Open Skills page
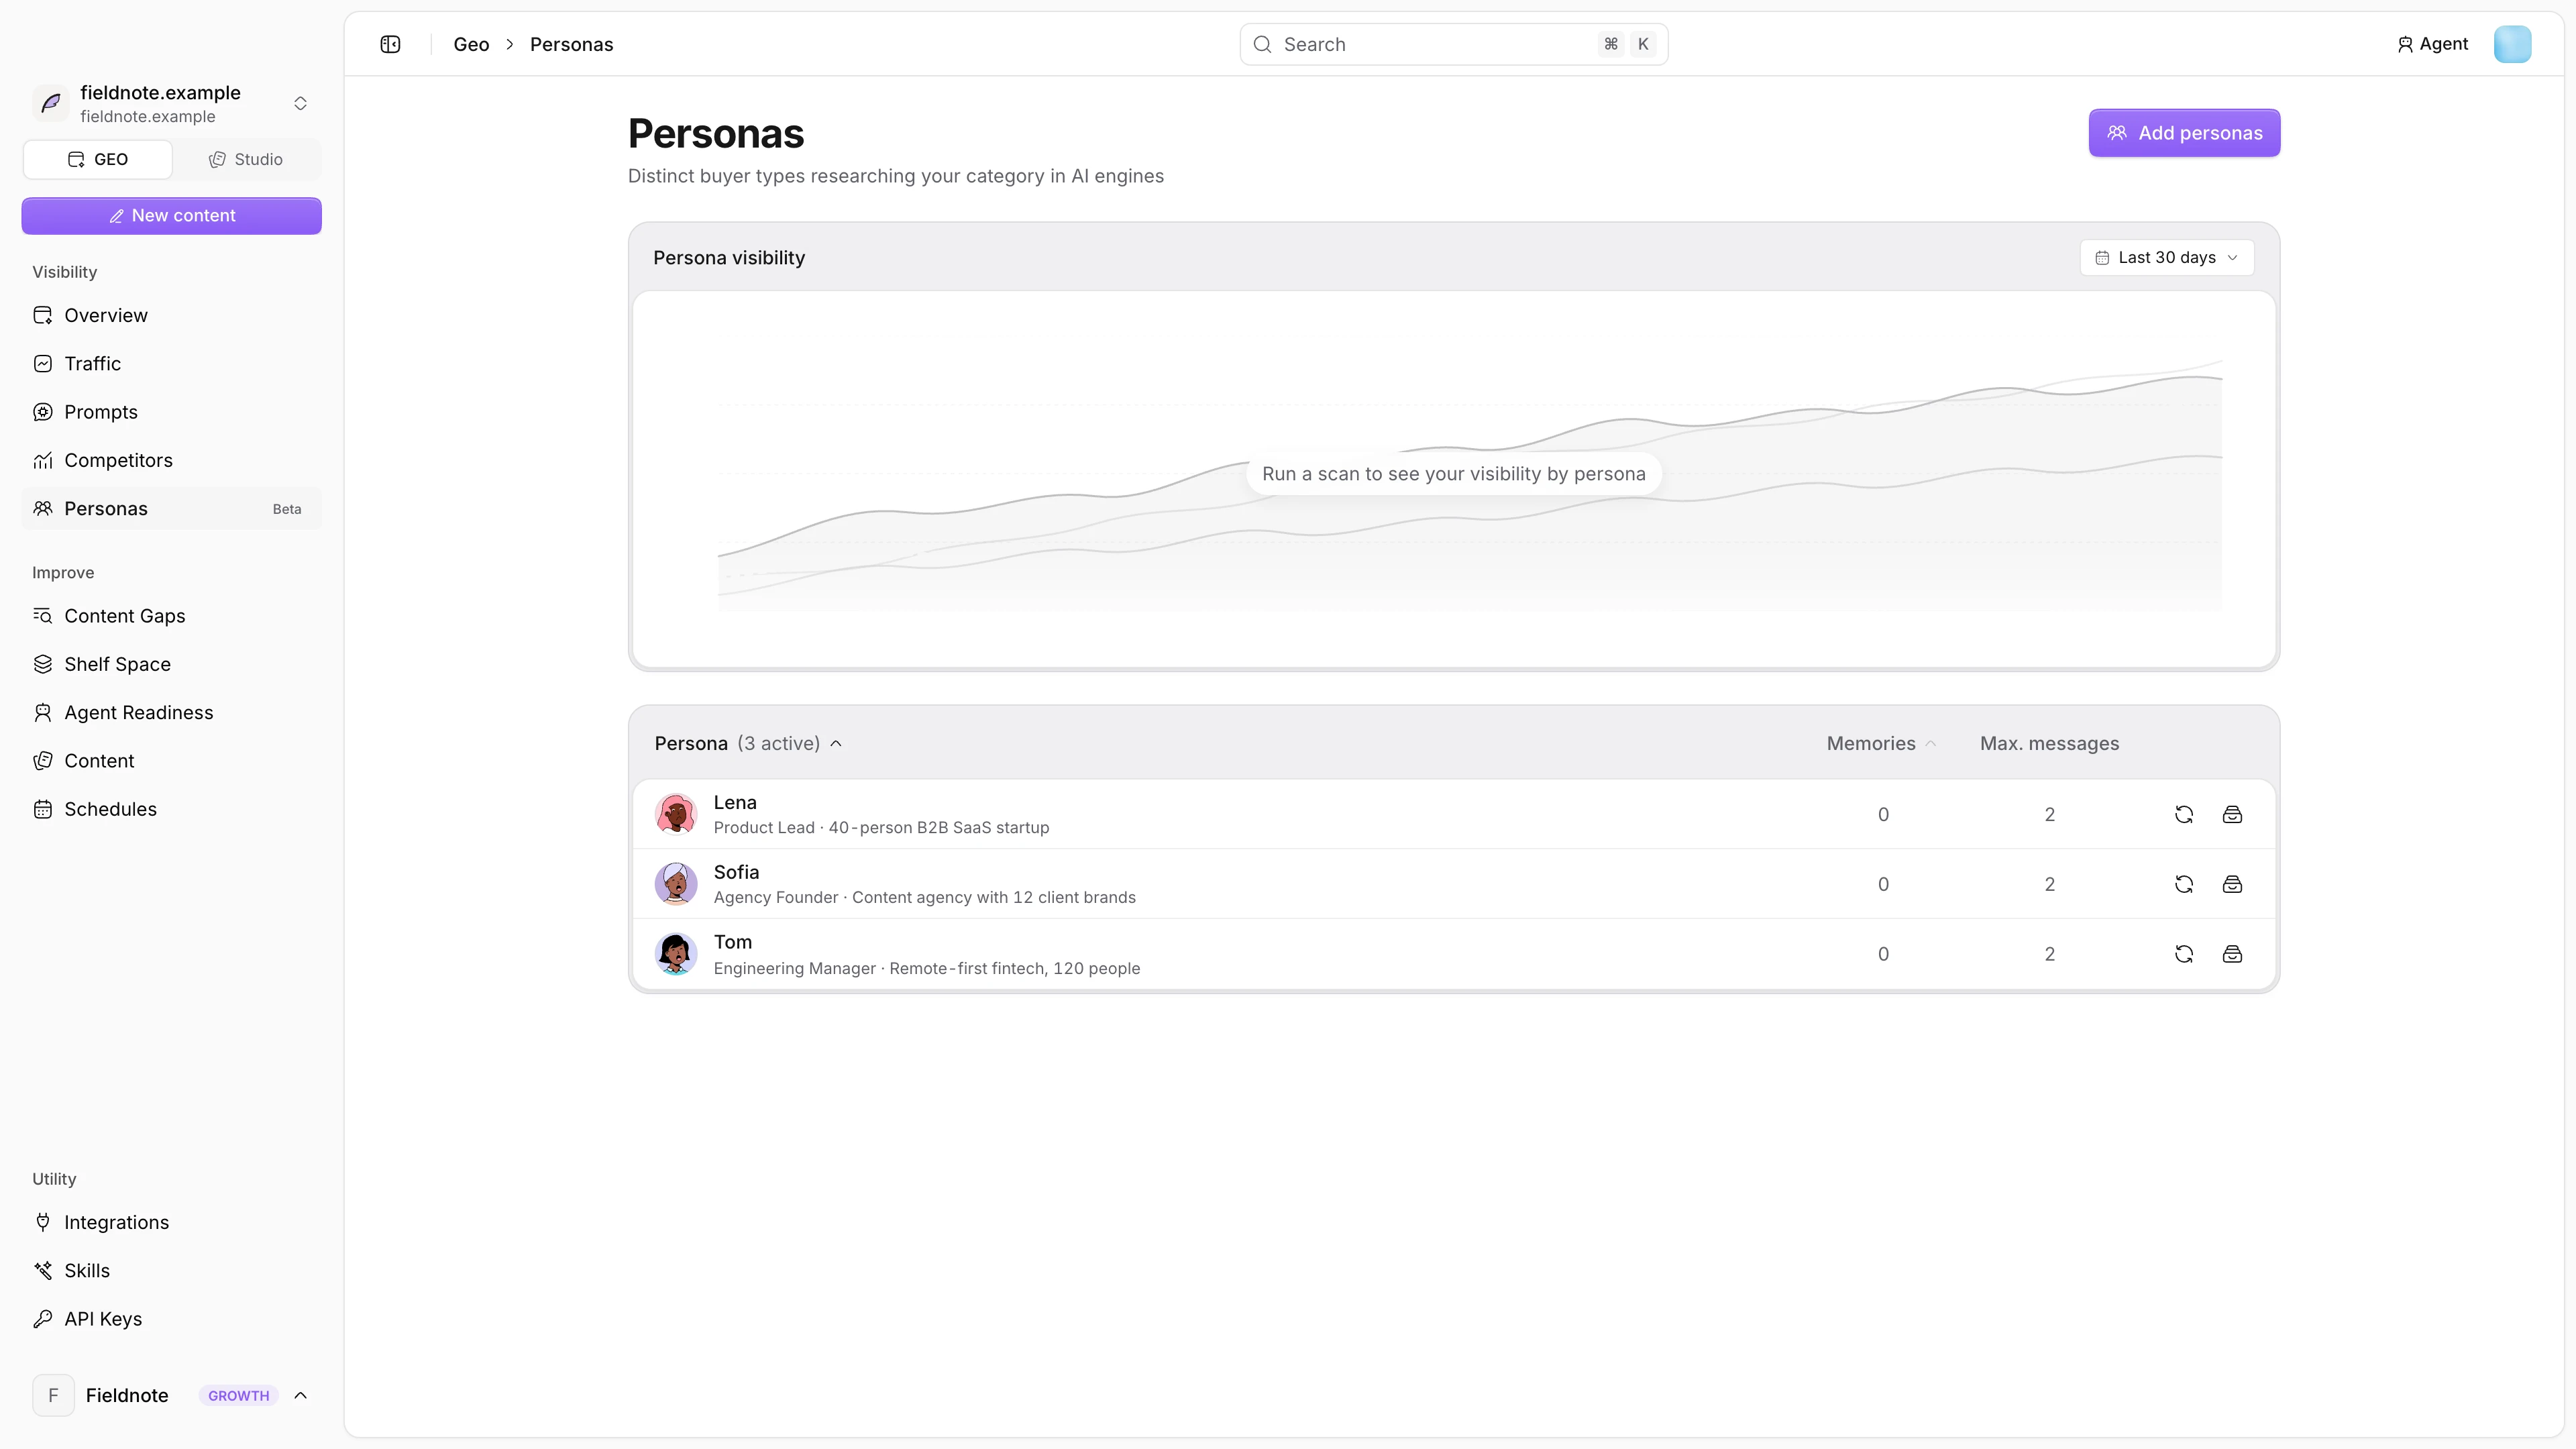The image size is (2576, 1449). pyautogui.click(x=171, y=1270)
